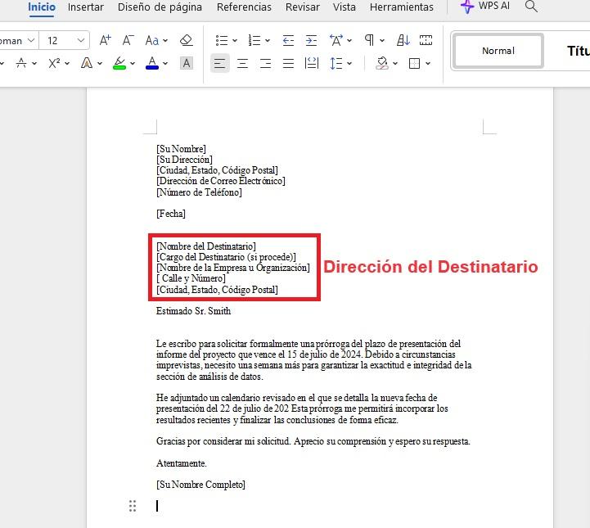Open the Inicio ribbon tab
Image resolution: width=590 pixels, height=528 pixels.
tap(42, 7)
